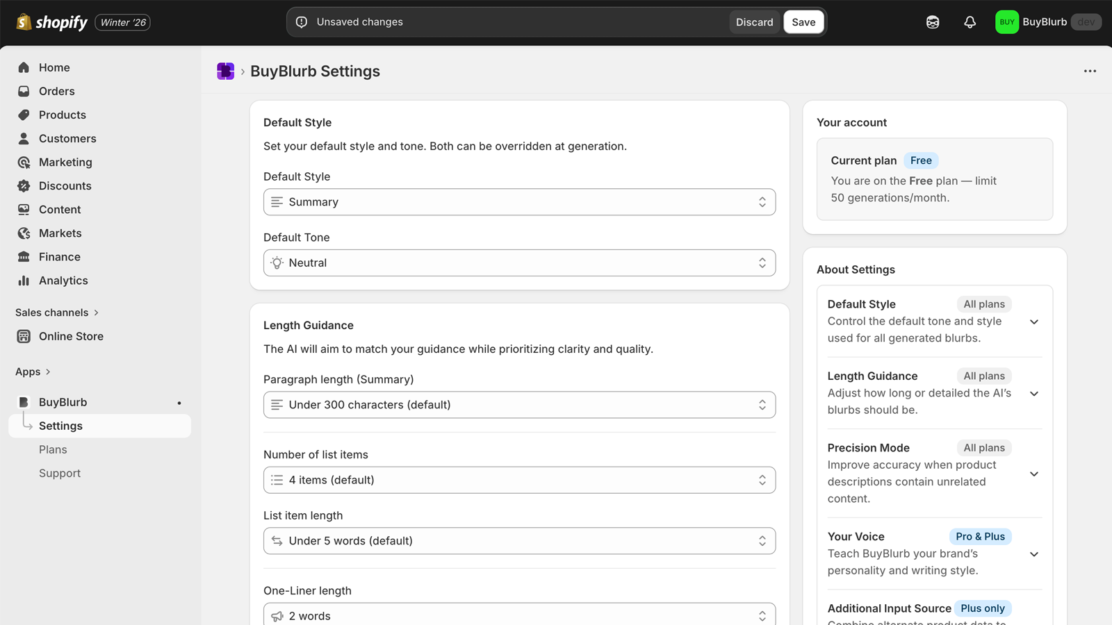
Task: Open the Discounts section
Action: [x=65, y=185]
